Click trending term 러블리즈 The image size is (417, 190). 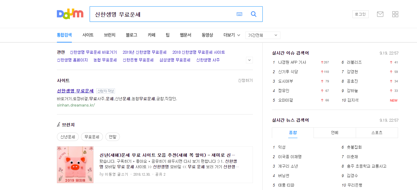click(x=354, y=62)
